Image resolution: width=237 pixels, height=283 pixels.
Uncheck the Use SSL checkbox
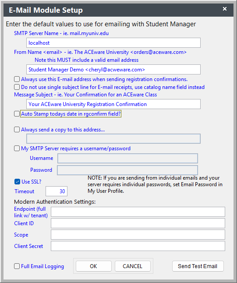tap(17, 181)
